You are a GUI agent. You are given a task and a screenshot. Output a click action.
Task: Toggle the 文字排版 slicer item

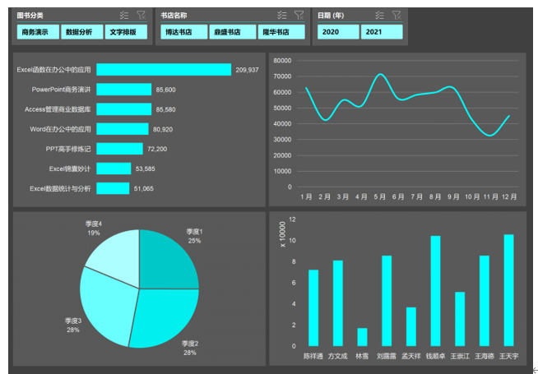pos(127,32)
